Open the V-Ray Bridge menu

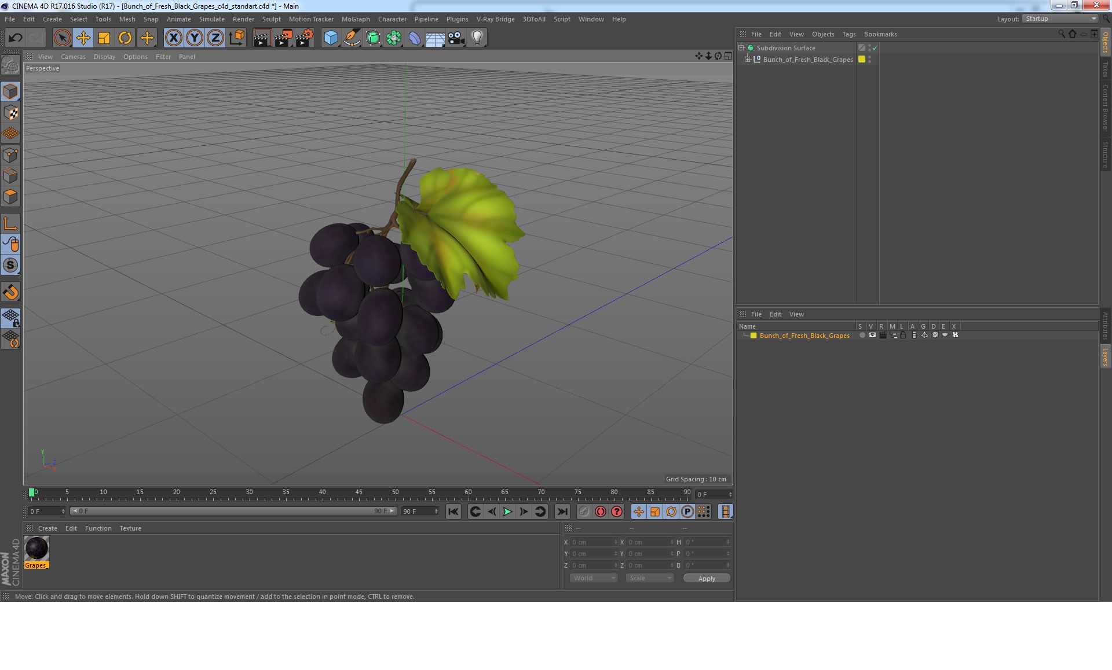(x=495, y=19)
